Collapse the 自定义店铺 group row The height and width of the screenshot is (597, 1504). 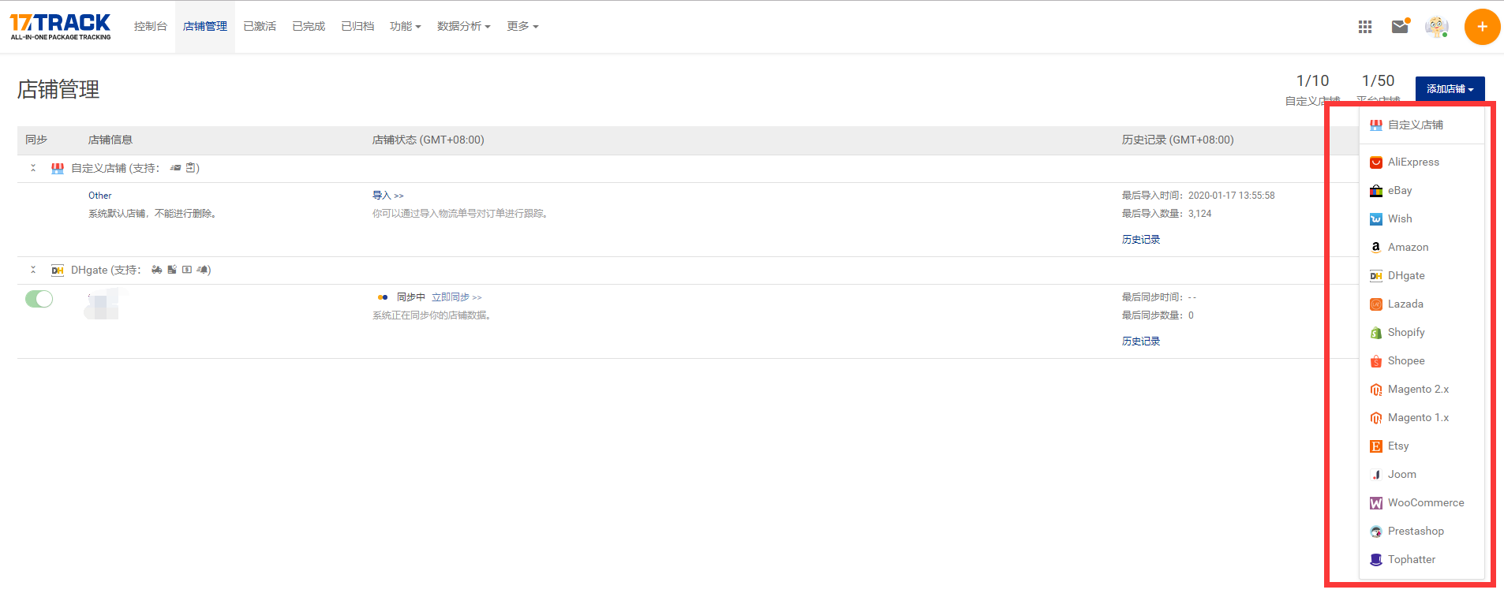pos(33,168)
